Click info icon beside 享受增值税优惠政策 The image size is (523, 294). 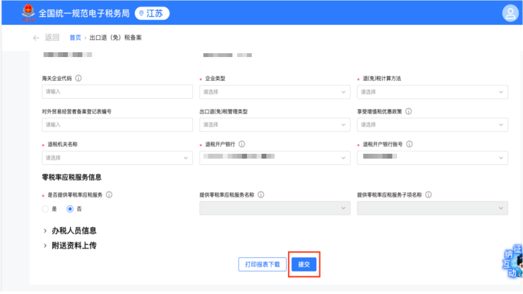(408, 111)
